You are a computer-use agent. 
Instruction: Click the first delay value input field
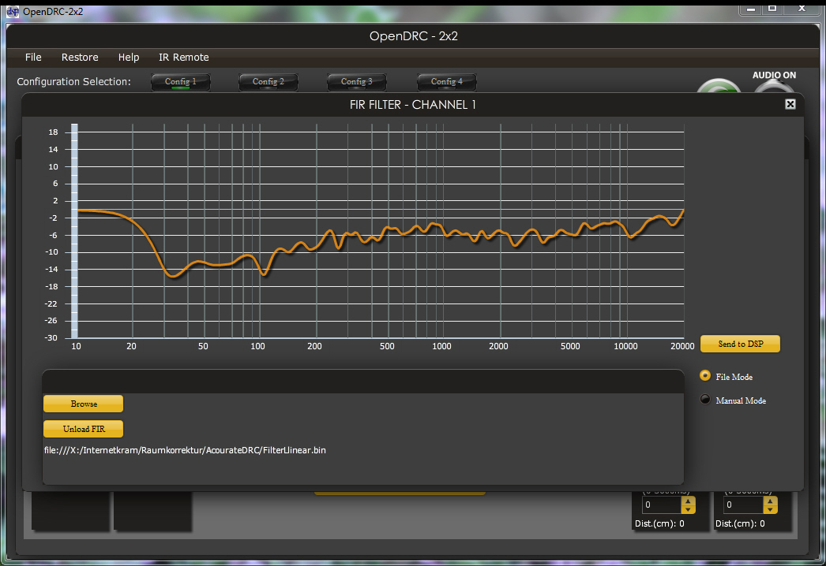pyautogui.click(x=660, y=505)
